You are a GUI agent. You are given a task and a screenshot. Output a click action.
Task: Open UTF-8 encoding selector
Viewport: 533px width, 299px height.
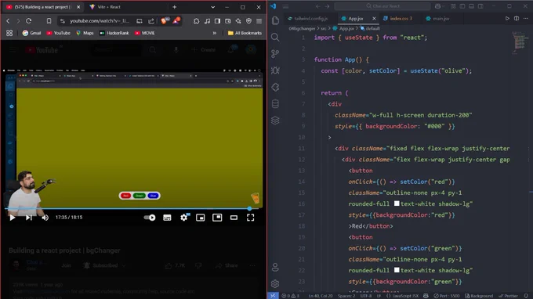coord(366,296)
